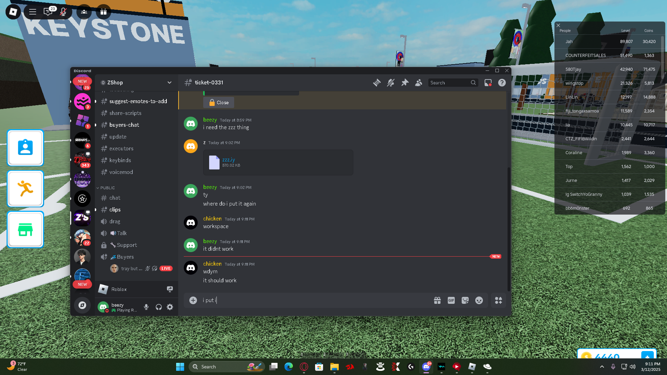Open the Threads icon in channel header
Screen dimensions: 667x375
pyautogui.click(x=377, y=83)
